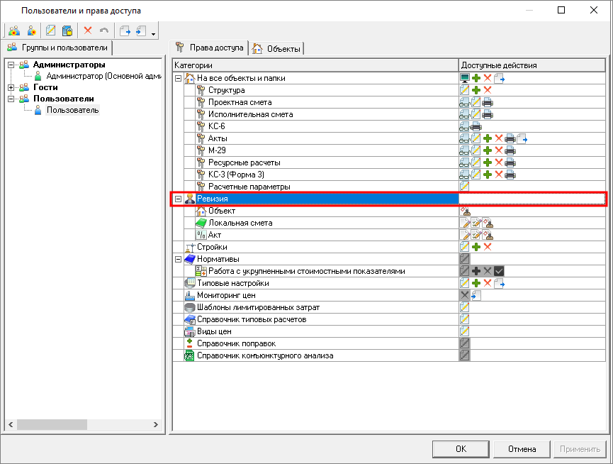Click printer icon in the КС-6 row
The height and width of the screenshot is (464, 613).
476,126
